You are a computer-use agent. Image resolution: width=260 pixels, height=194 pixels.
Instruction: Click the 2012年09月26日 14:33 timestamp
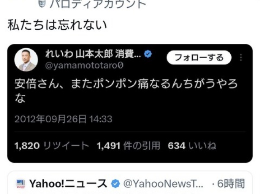coord(63,119)
